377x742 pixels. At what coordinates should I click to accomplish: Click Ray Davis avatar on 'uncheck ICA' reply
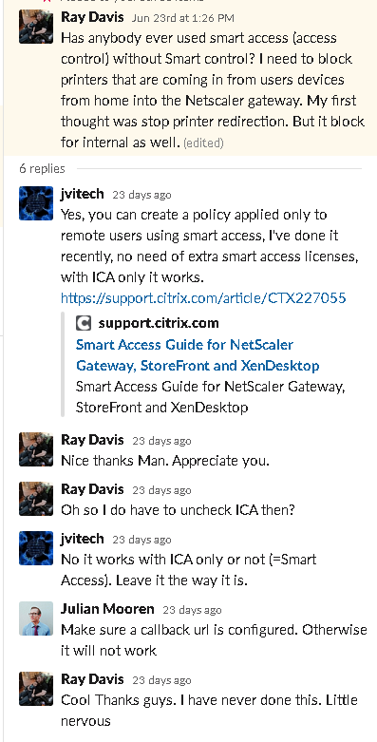point(36,498)
